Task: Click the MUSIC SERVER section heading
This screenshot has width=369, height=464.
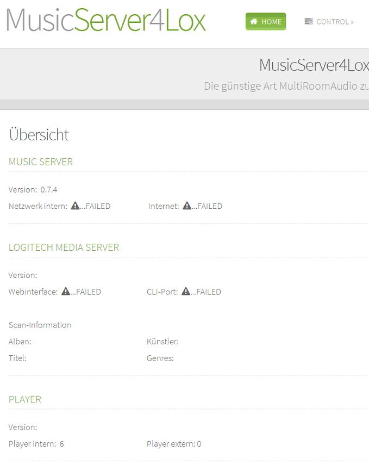Action: click(41, 162)
